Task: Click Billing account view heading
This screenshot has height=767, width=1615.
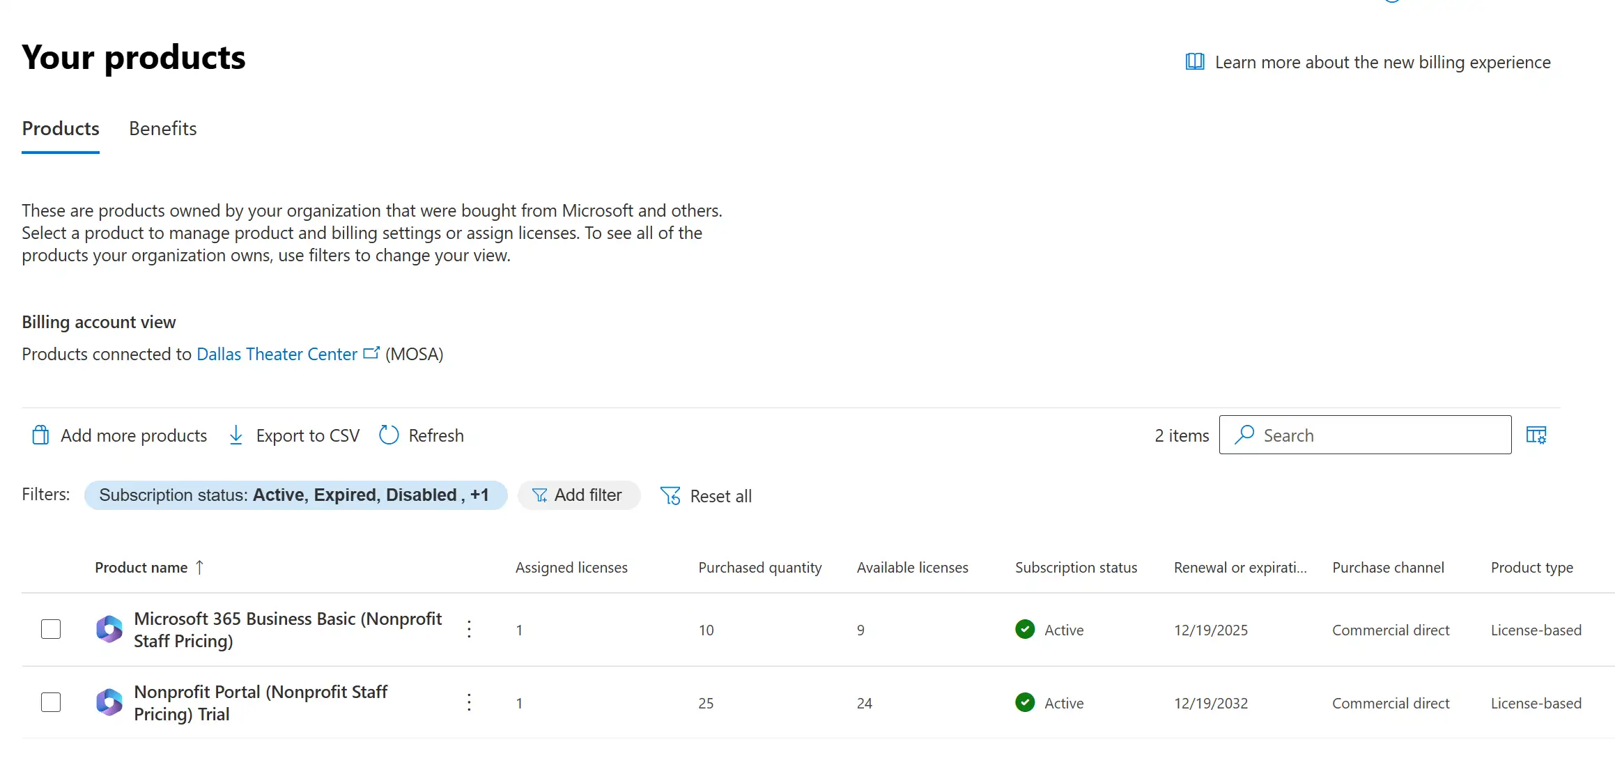Action: click(99, 322)
